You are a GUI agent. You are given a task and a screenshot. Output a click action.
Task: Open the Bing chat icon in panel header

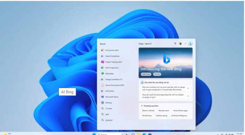(x=190, y=44)
